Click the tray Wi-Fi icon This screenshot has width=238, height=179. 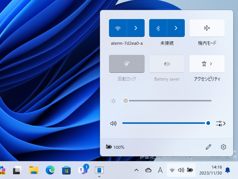(172, 170)
